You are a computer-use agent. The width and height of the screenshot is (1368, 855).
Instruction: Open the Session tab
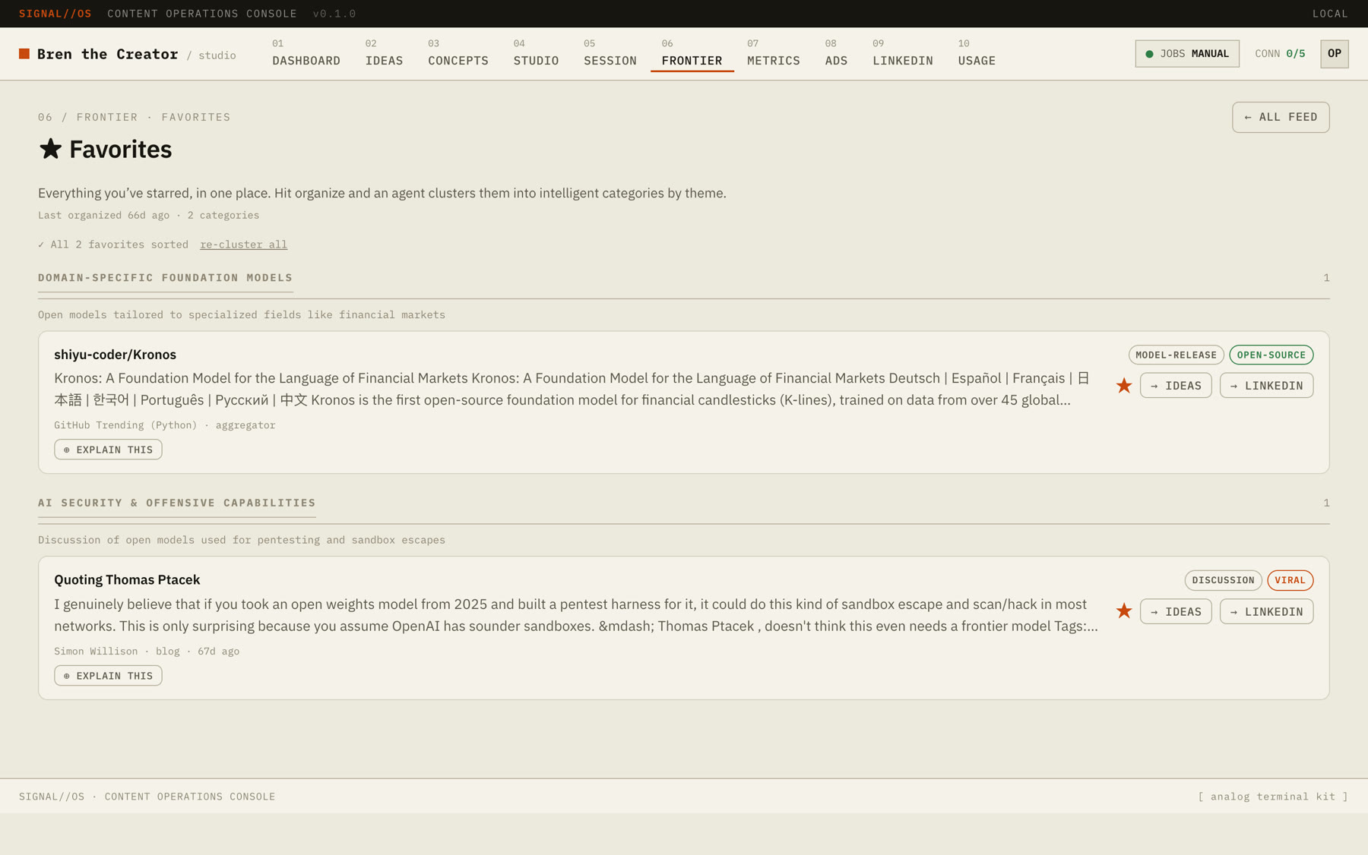tap(610, 53)
